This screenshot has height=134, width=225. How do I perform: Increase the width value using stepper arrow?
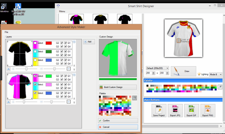tap(154, 72)
